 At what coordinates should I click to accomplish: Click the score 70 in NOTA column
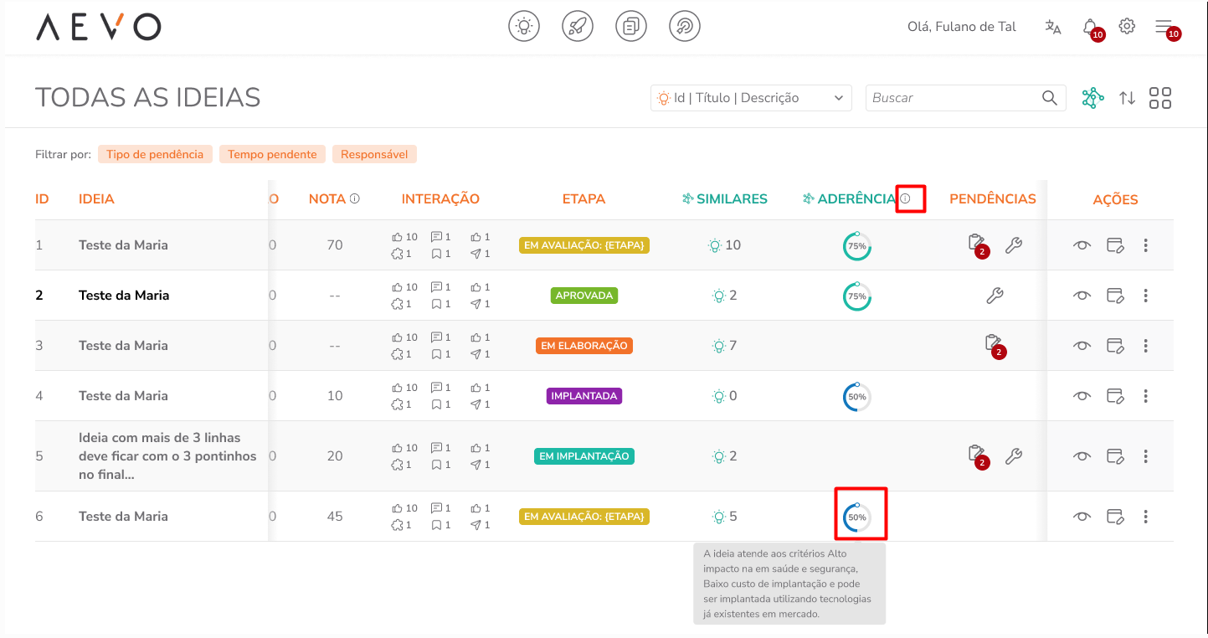(x=335, y=245)
